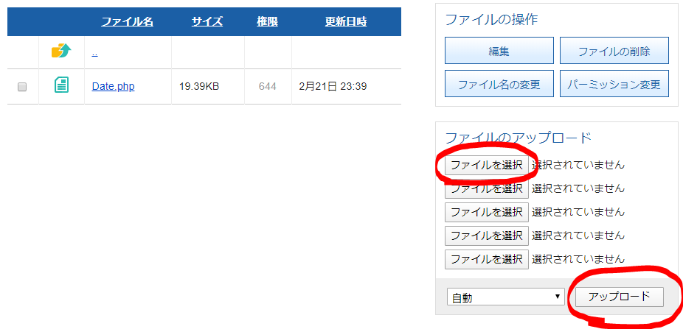
Task: Select the 644 permission value
Action: [268, 87]
